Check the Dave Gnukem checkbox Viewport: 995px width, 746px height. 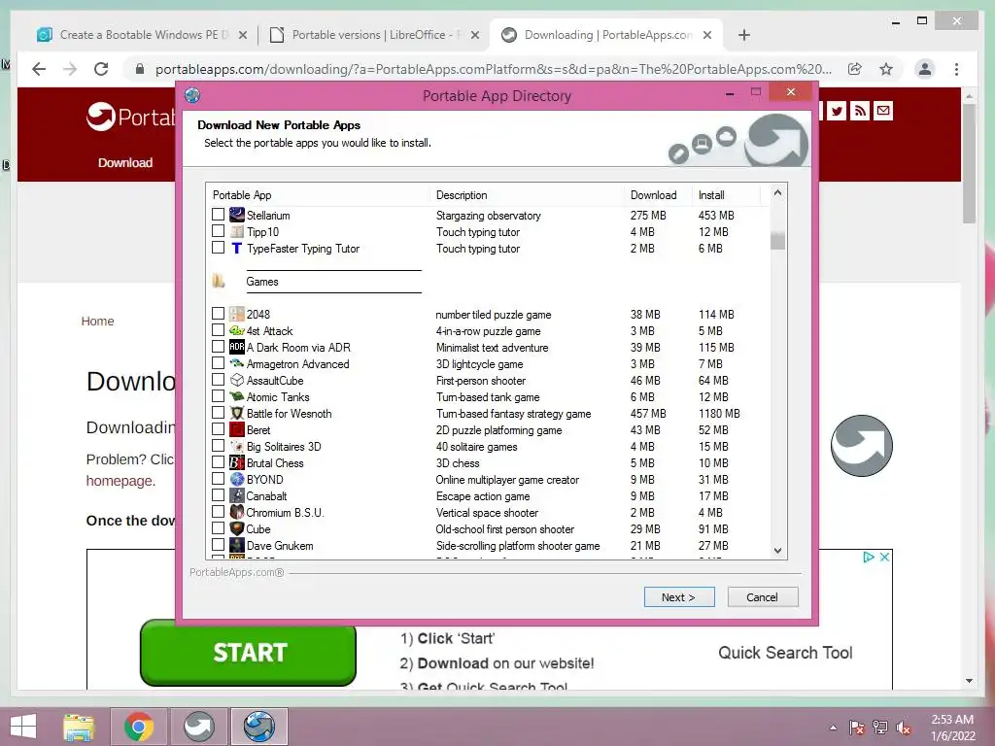tap(218, 544)
